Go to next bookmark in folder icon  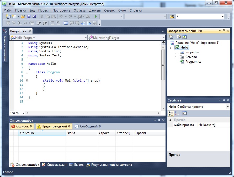click(x=89, y=23)
